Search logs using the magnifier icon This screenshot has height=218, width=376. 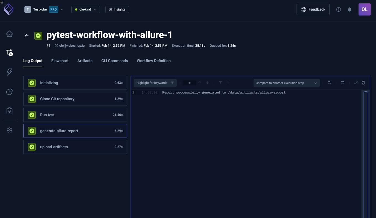click(x=329, y=83)
